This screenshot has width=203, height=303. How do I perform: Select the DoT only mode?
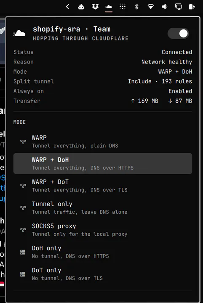[x=103, y=274]
